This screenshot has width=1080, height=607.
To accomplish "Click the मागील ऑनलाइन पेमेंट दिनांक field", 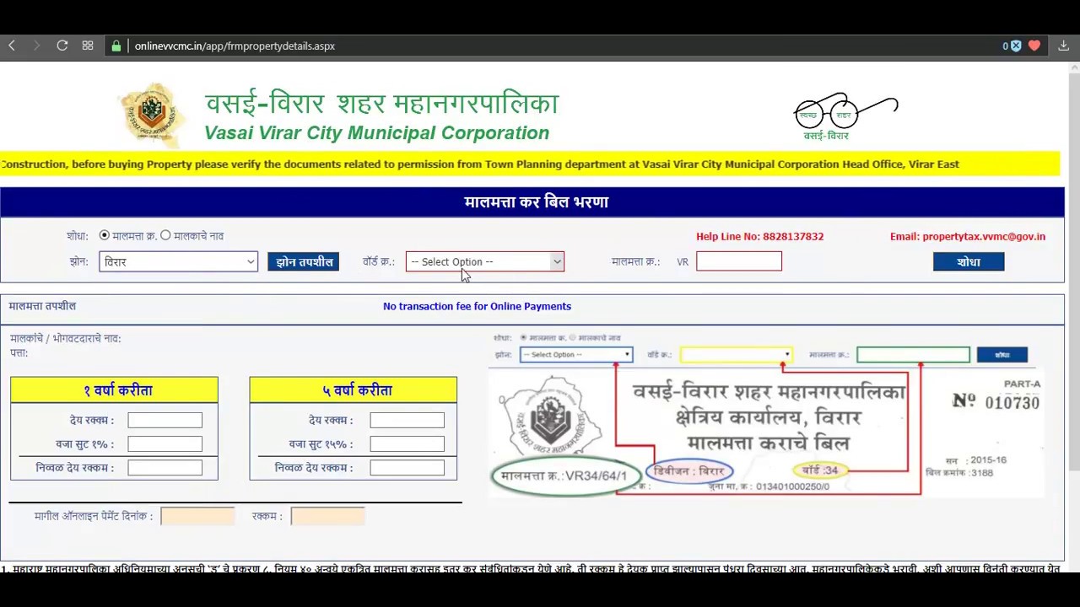I will 197,516.
